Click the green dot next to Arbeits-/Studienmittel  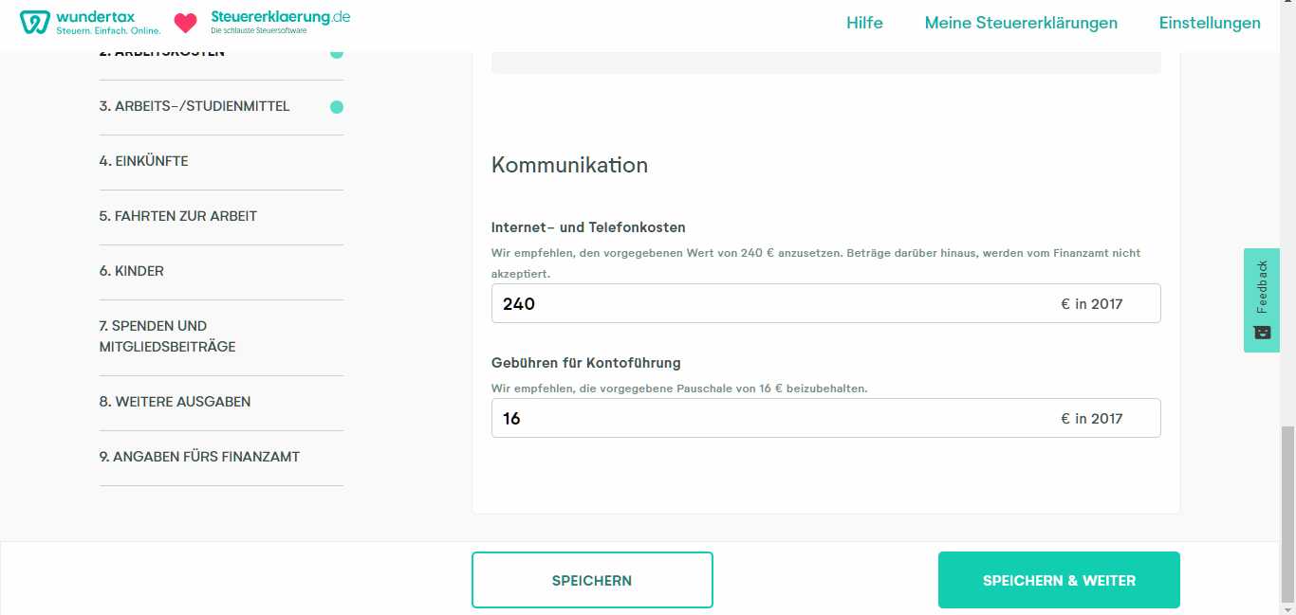337,107
